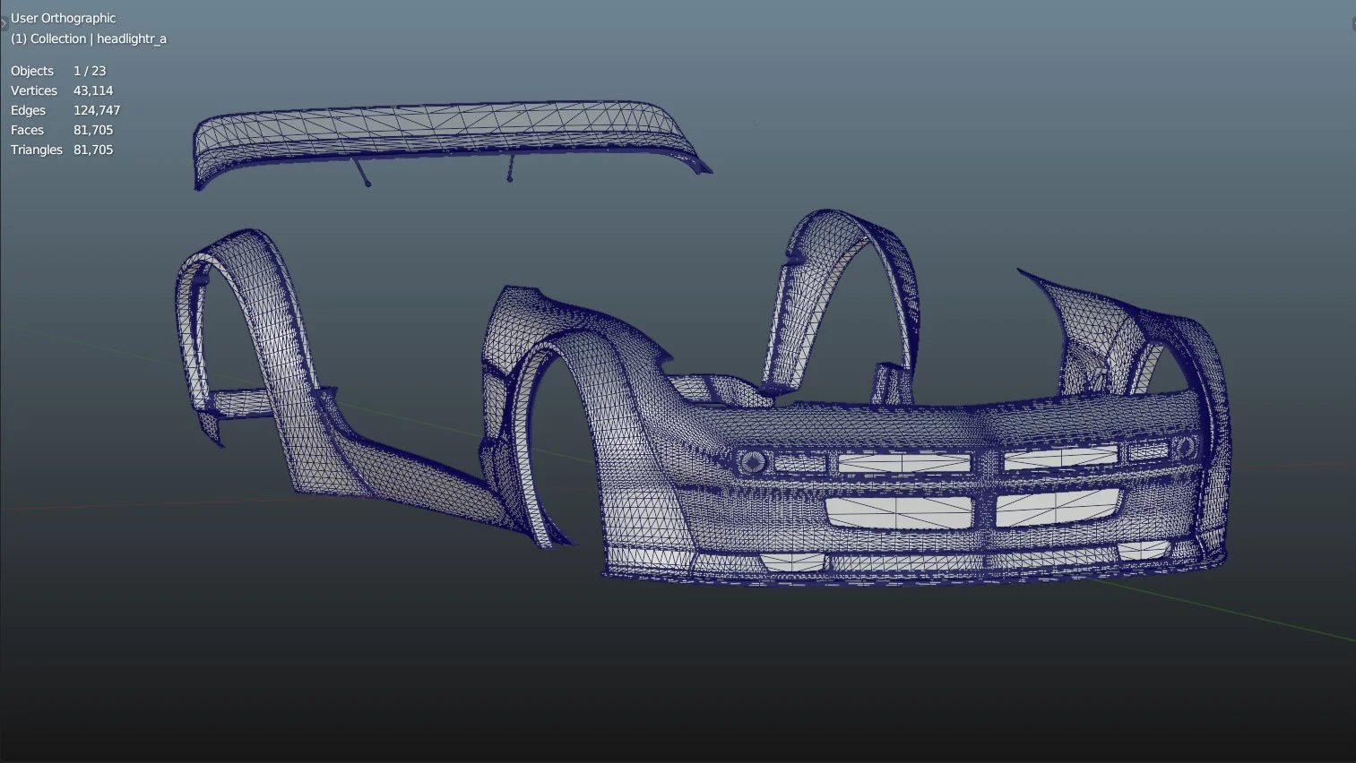Click the left circular headlight on the bumper
The image size is (1356, 763).
coord(751,463)
